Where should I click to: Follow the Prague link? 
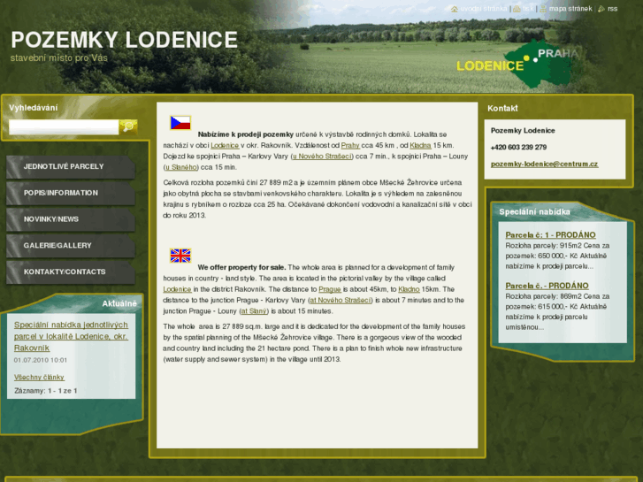(330, 289)
